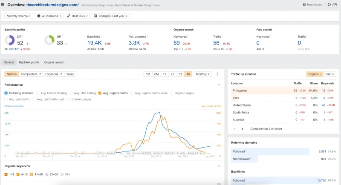
Task: Click the India location row
Action: (x=283, y=98)
